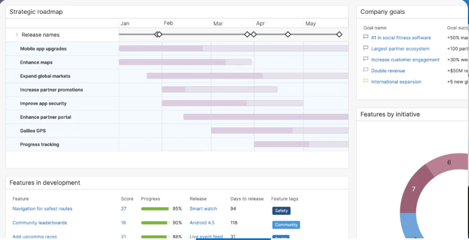Screen dimensions: 469x240
Task: Click the blue donut chart segment
Action: (x=409, y=226)
